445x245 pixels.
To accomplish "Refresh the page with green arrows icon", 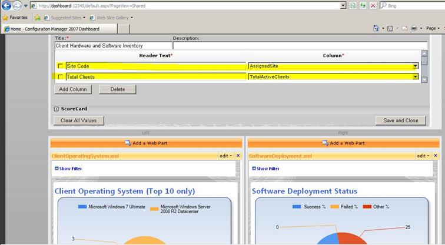I will (x=363, y=5).
